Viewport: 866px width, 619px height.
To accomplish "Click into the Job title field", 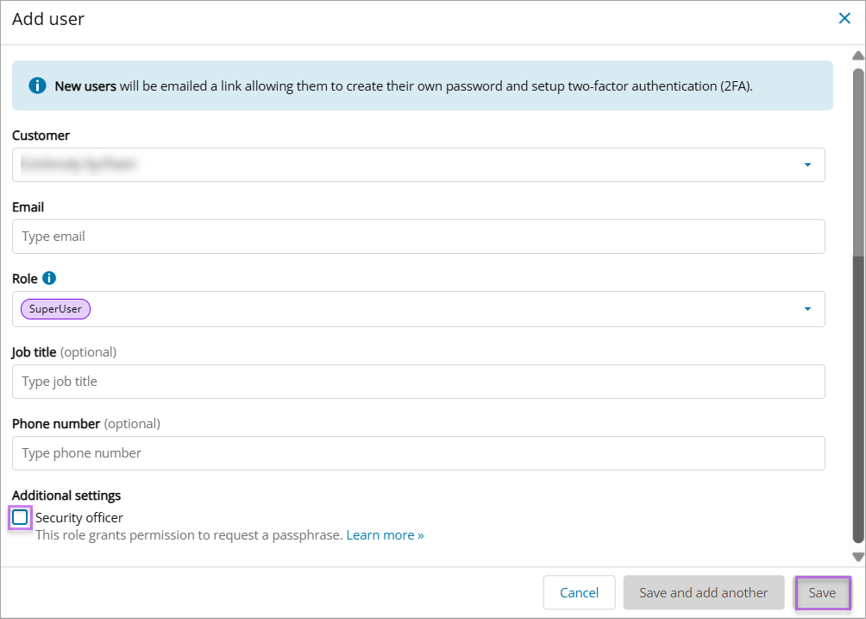I will (x=418, y=382).
